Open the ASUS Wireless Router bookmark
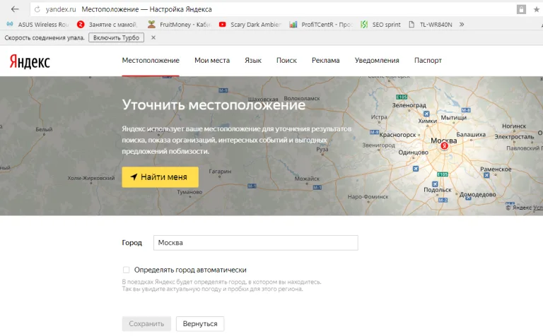 38,25
